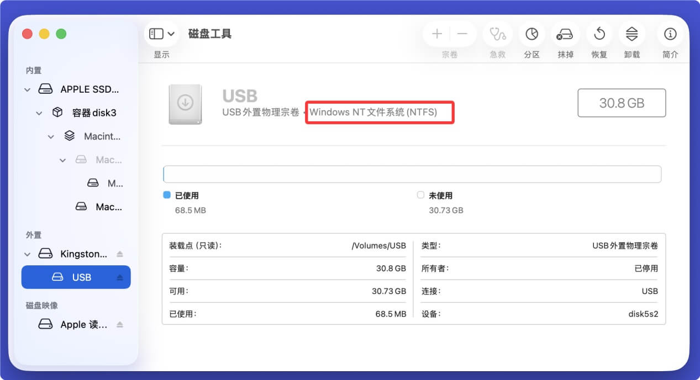Eject the Apple 读... disk image
This screenshot has height=380, width=700.
click(x=120, y=324)
